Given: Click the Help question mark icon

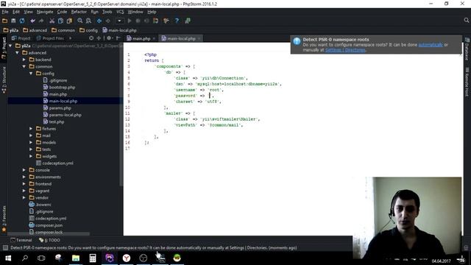Looking at the screenshot, I should tap(177, 21).
